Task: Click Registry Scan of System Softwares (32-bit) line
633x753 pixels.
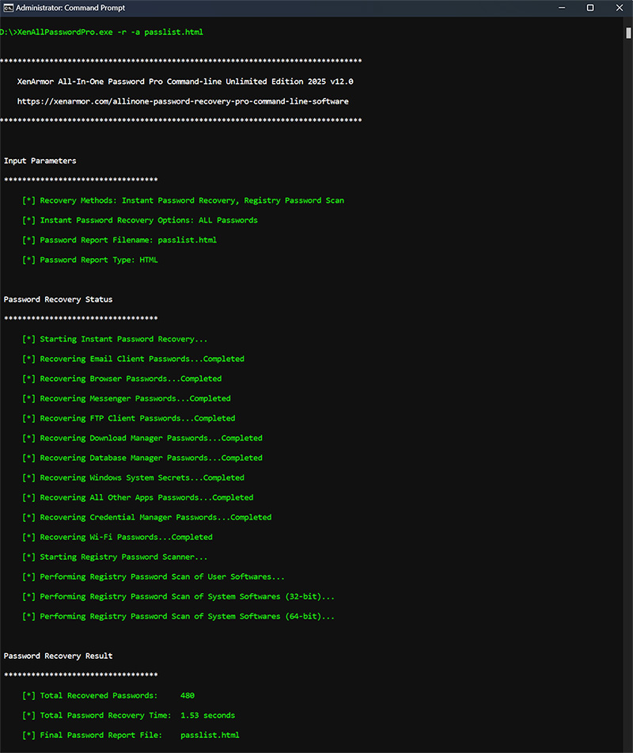Action: (x=179, y=596)
